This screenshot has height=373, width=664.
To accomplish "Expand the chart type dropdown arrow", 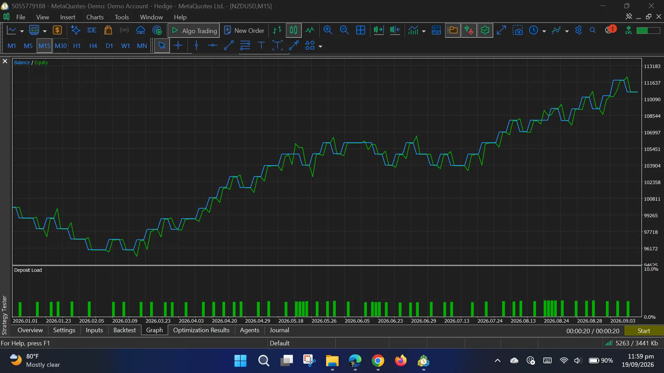I will click(22, 31).
